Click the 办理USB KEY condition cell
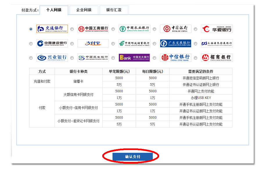Viewport: 263px width, 169px height. coord(201,98)
